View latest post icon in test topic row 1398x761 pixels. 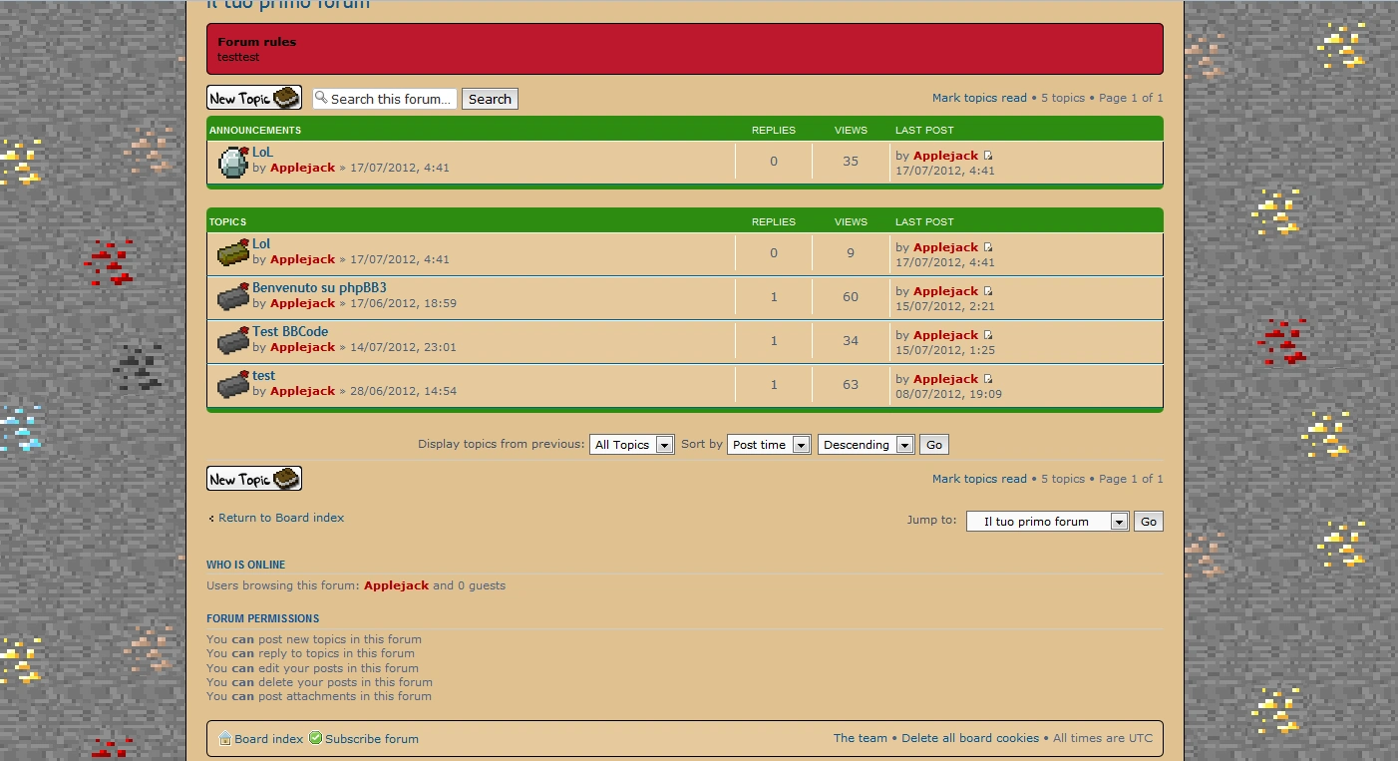pyautogui.click(x=988, y=379)
